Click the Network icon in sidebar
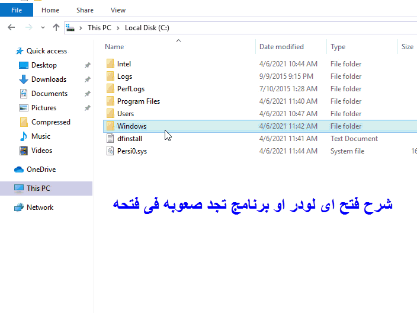This screenshot has width=417, height=313. [19, 207]
